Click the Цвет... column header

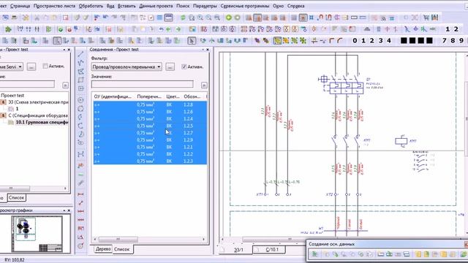(173, 96)
